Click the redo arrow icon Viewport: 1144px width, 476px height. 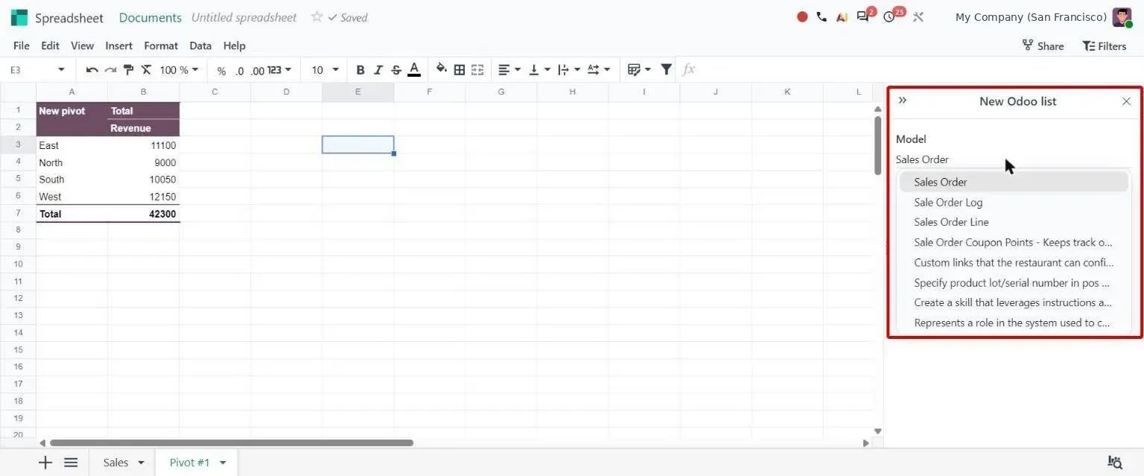click(x=110, y=70)
